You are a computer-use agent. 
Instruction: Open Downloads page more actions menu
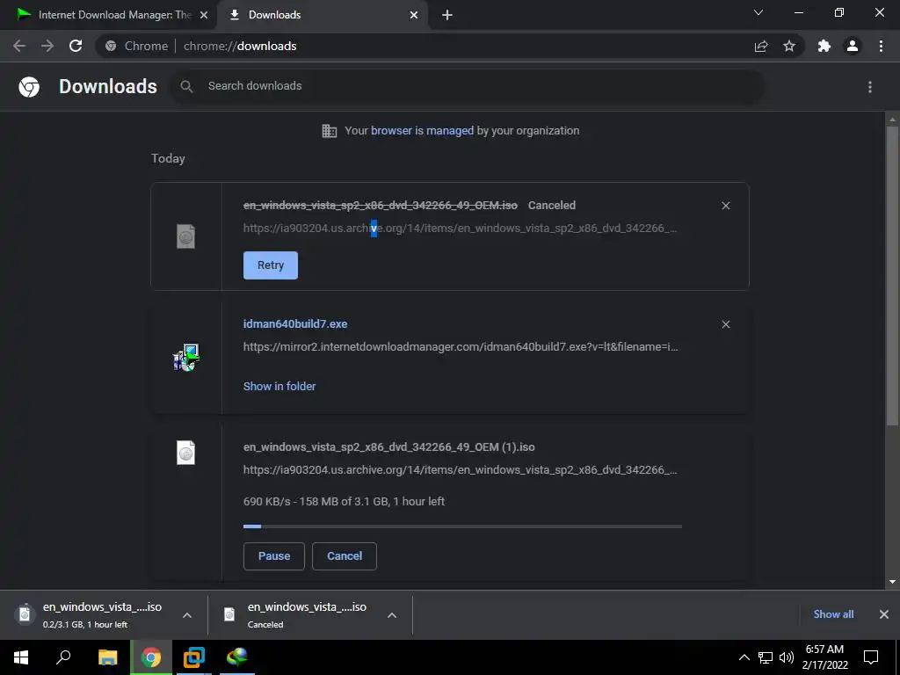click(870, 87)
